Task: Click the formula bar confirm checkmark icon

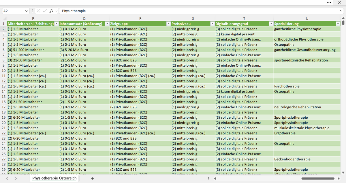Action: [45, 11]
